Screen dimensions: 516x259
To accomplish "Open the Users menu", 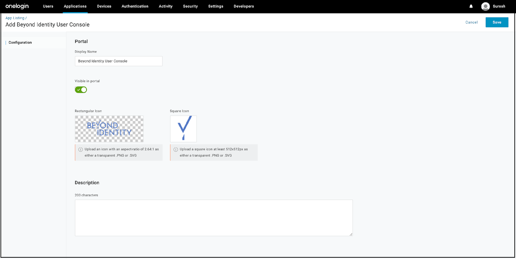I will (48, 6).
